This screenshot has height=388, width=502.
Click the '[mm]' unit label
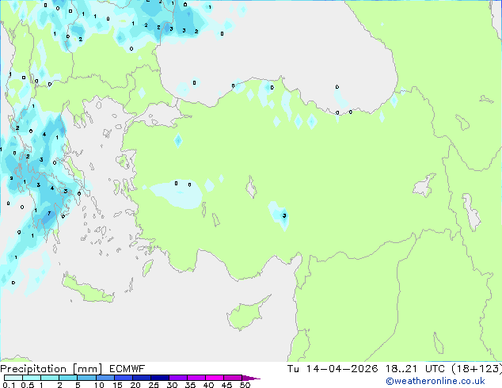coord(88,369)
